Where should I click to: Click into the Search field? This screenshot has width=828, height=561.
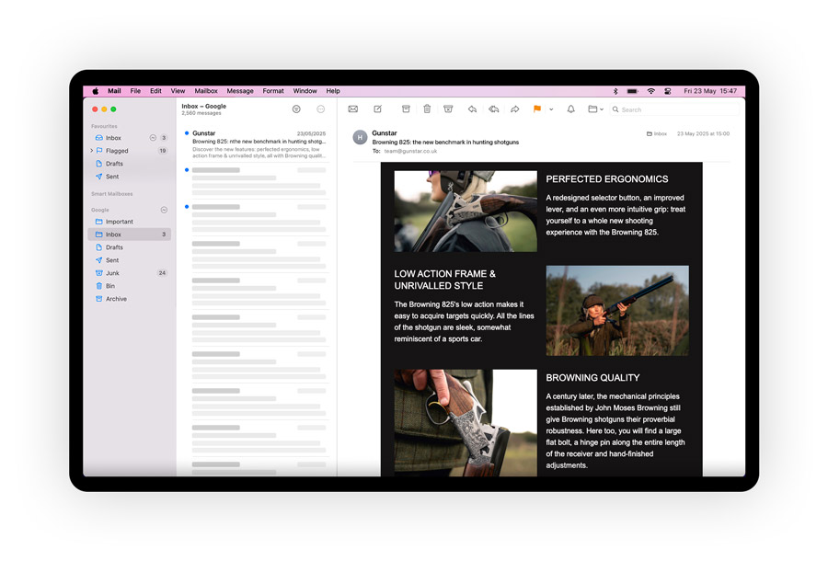click(675, 109)
